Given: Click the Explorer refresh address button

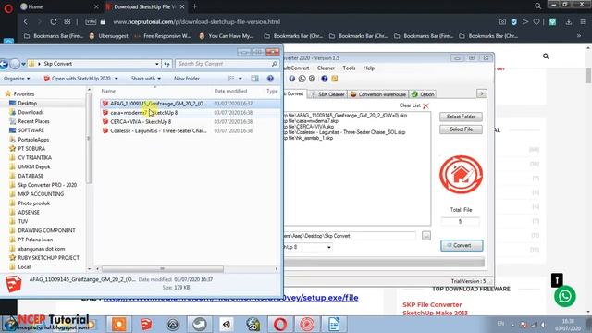Looking at the screenshot, I should [166, 64].
